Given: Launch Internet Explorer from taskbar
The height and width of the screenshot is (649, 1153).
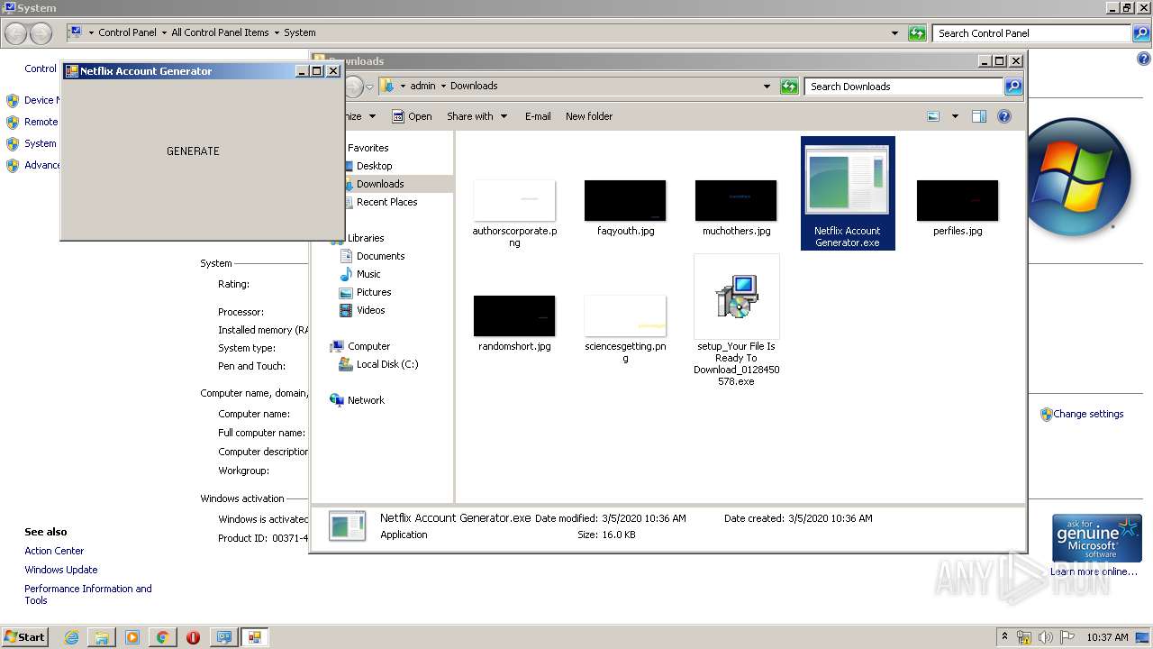Looking at the screenshot, I should (x=71, y=637).
